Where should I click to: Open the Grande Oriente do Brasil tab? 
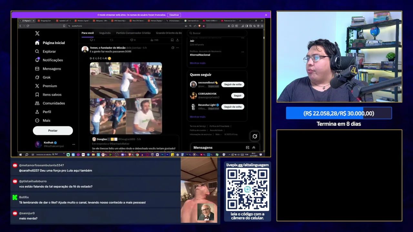coord(169,33)
